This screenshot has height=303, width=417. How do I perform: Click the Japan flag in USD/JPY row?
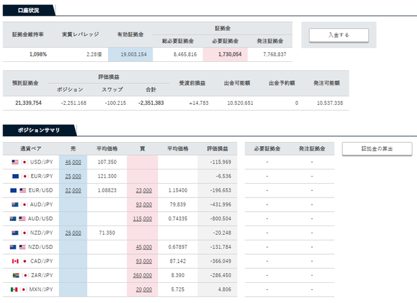point(25,162)
